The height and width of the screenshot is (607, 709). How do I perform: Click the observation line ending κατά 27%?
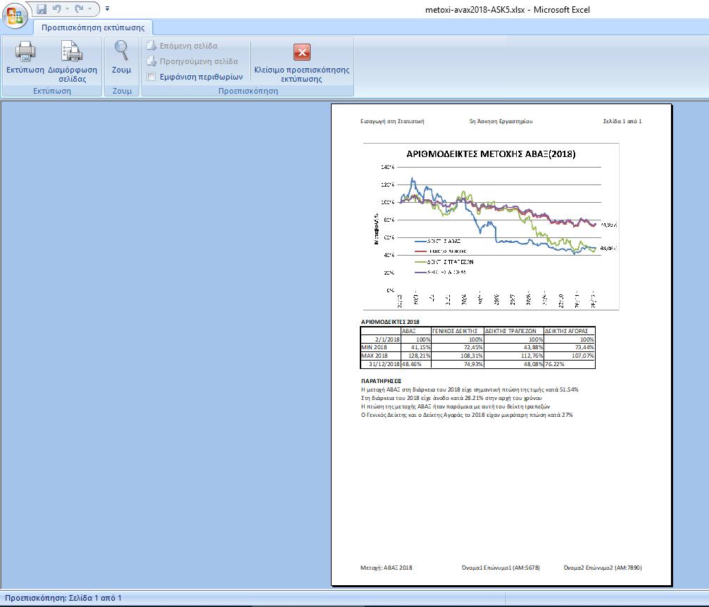pyautogui.click(x=467, y=415)
